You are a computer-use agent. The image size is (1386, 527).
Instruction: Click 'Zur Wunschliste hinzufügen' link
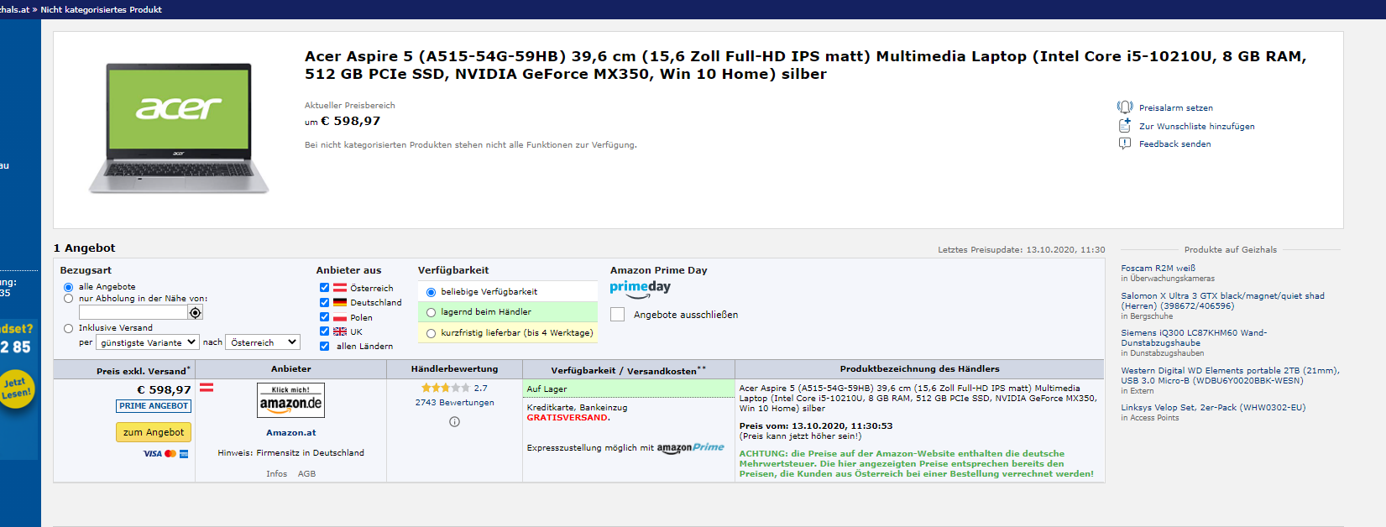click(x=1197, y=127)
